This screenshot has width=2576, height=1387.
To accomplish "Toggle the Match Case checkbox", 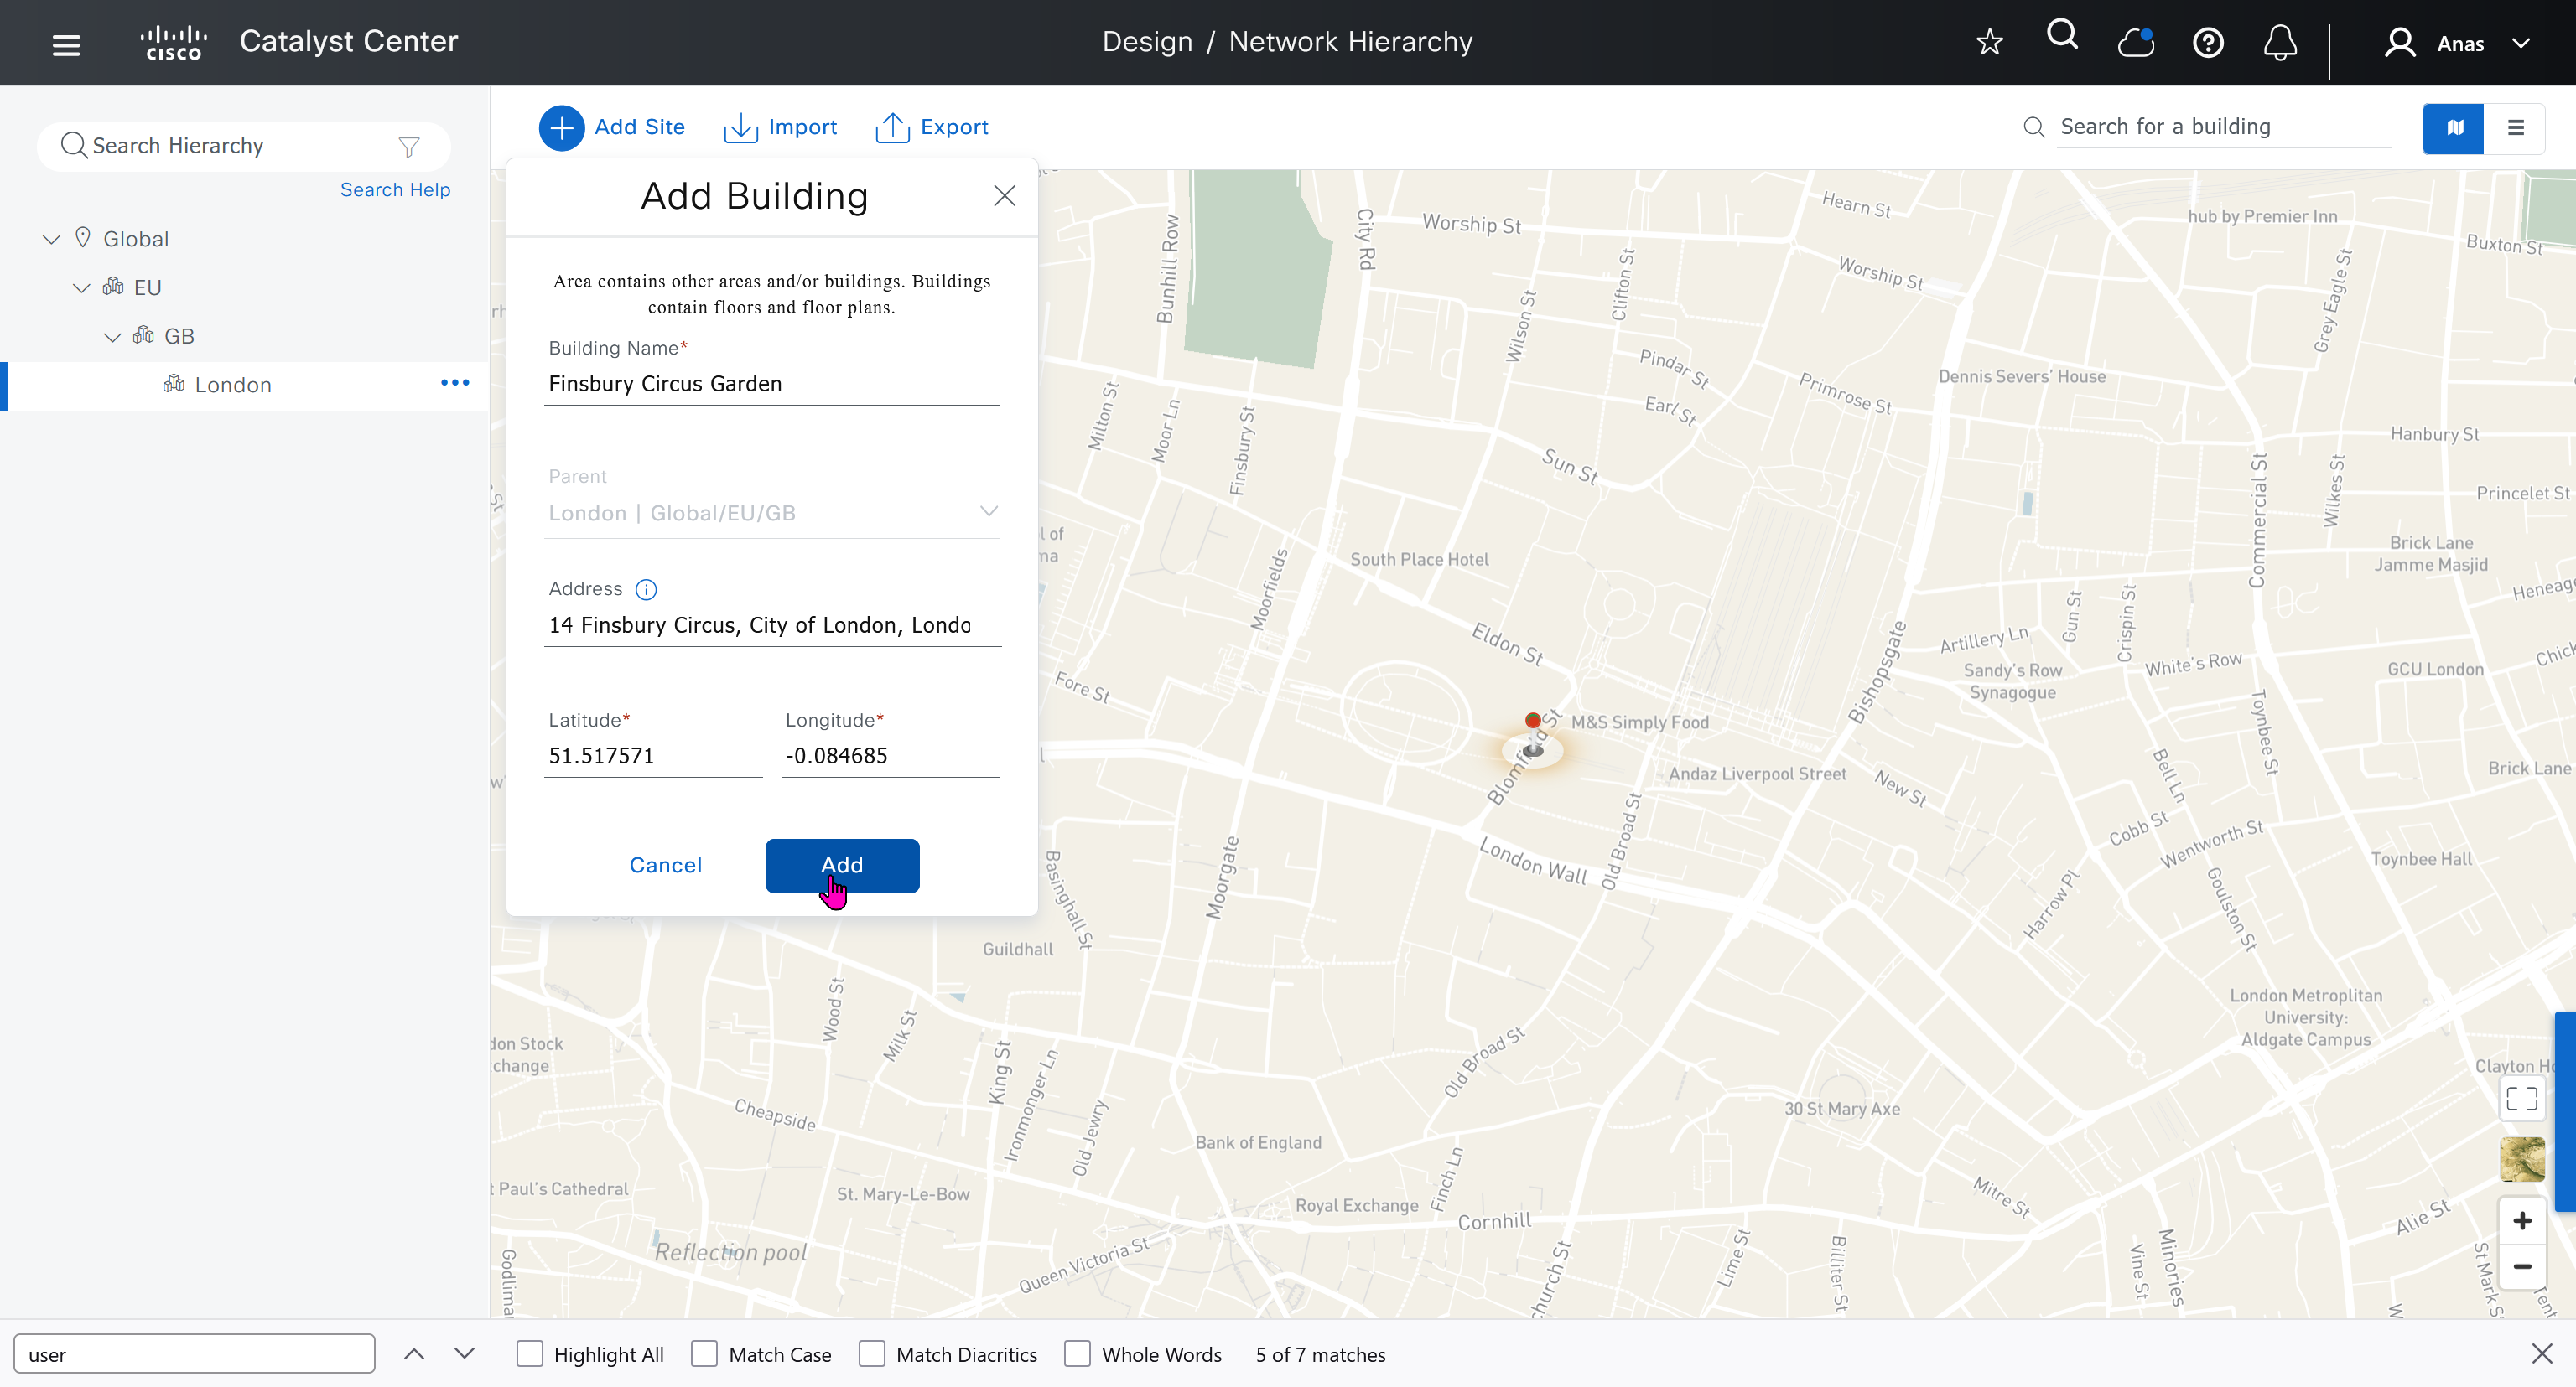I will point(704,1354).
